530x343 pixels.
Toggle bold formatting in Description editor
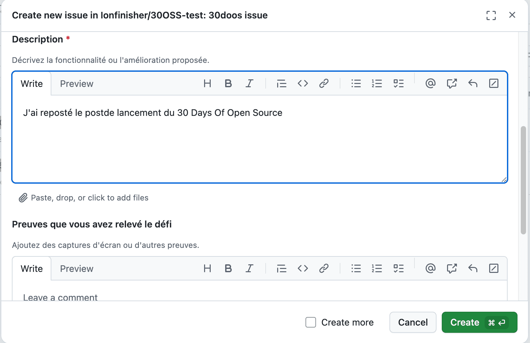(x=228, y=84)
